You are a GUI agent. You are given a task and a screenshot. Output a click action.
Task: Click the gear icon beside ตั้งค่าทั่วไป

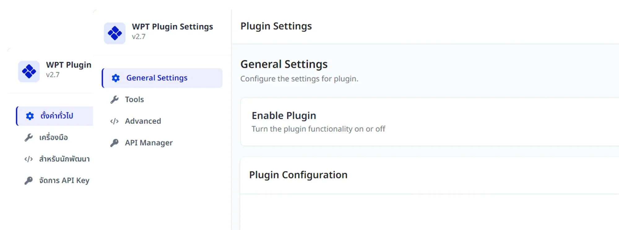point(30,116)
